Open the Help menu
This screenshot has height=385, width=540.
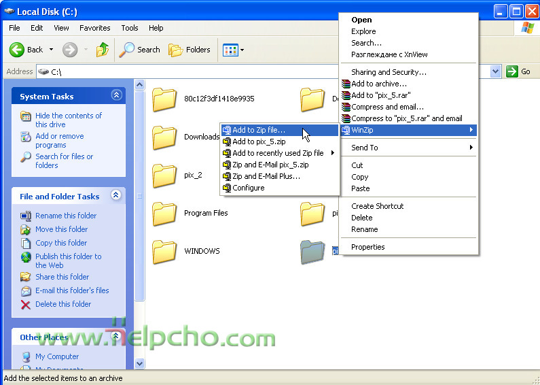click(156, 28)
